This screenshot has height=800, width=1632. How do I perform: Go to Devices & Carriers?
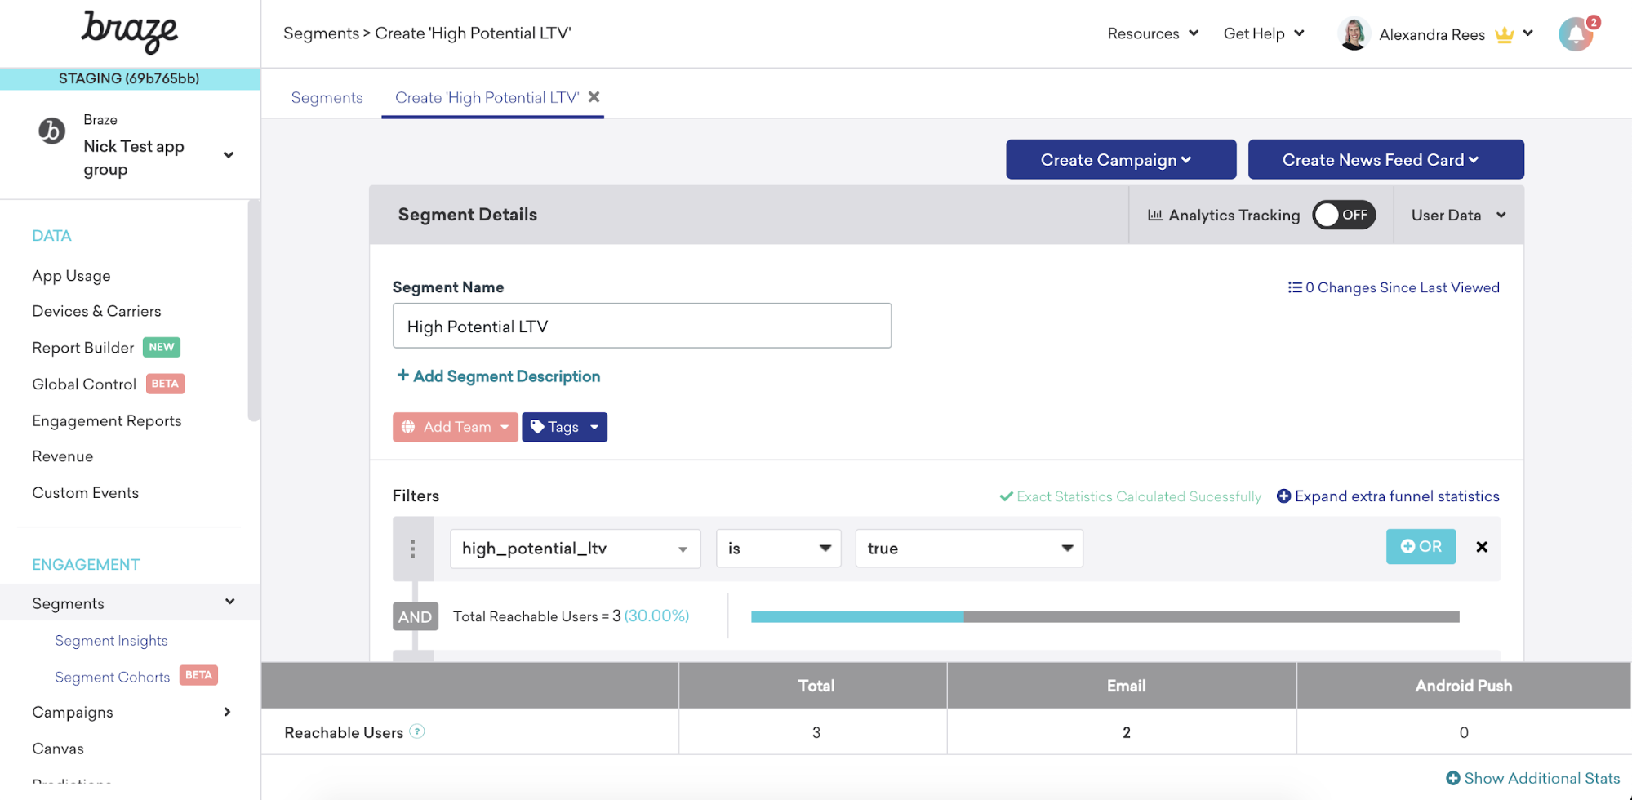(x=96, y=311)
